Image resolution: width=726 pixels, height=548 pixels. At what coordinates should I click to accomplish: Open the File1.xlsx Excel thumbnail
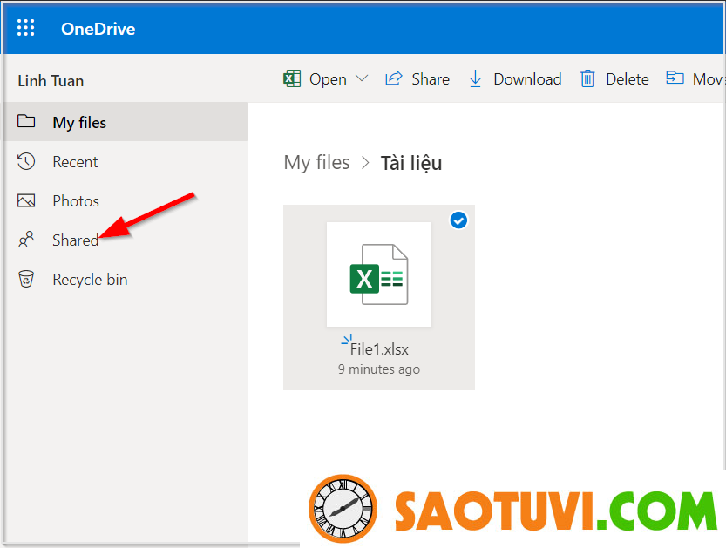(378, 274)
